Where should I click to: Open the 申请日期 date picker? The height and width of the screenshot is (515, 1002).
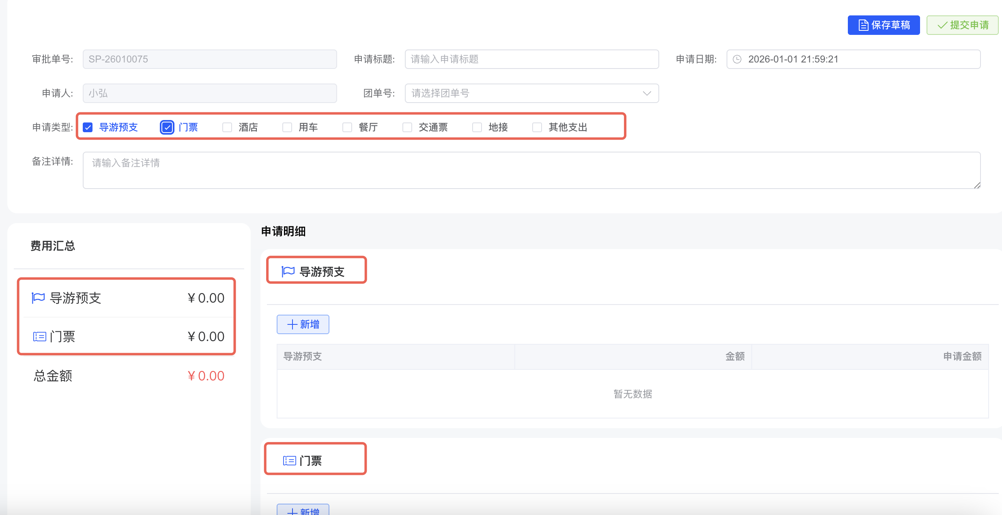pyautogui.click(x=852, y=59)
